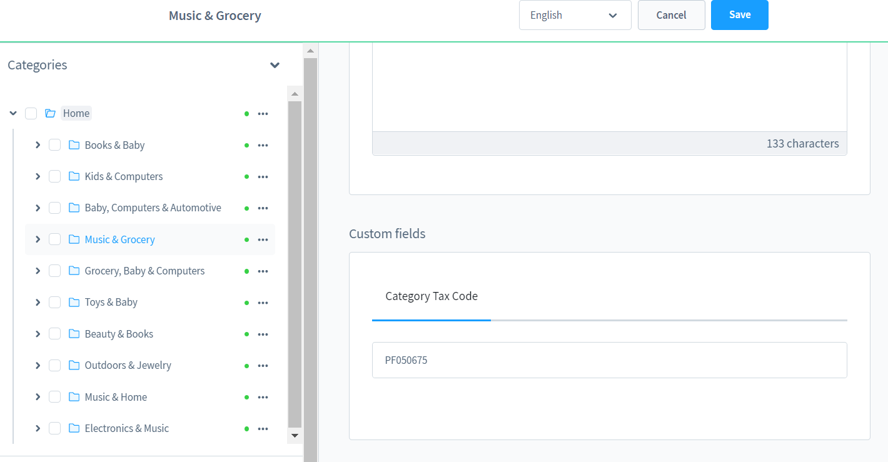Check the Kids & Computers checkbox
This screenshot has width=888, height=462.
point(54,176)
